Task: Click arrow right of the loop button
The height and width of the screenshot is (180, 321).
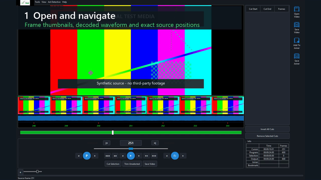Action: click(183, 156)
